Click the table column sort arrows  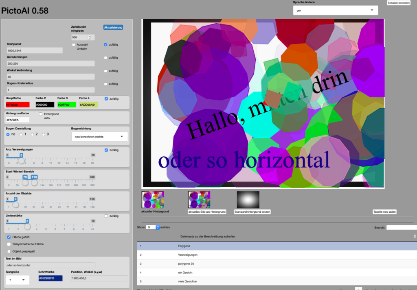[x=415, y=236]
